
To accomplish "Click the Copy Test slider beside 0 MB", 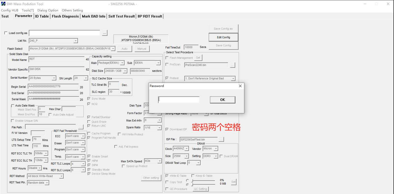I will tap(203, 184).
